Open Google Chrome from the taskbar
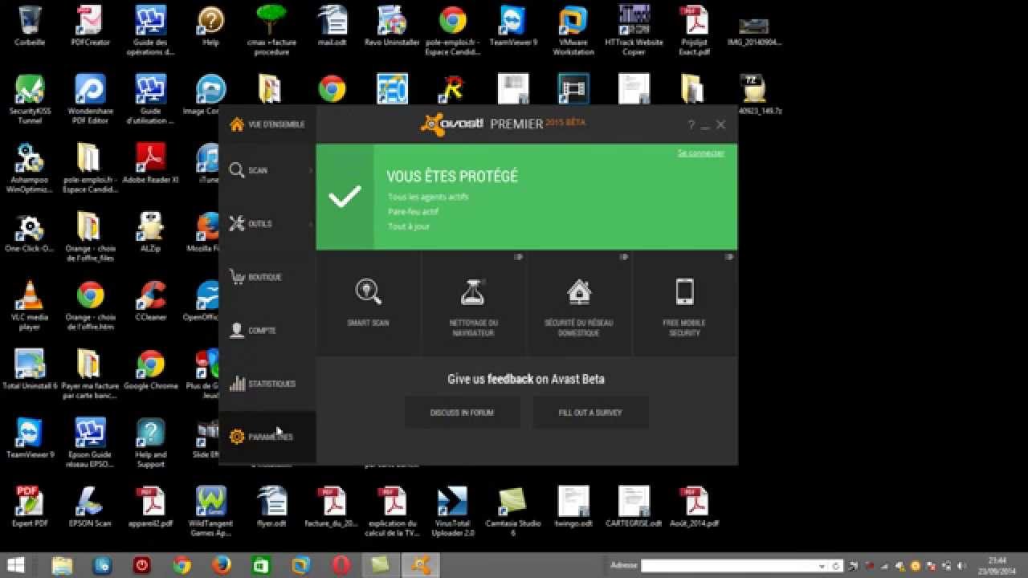Image resolution: width=1028 pixels, height=578 pixels. [182, 565]
